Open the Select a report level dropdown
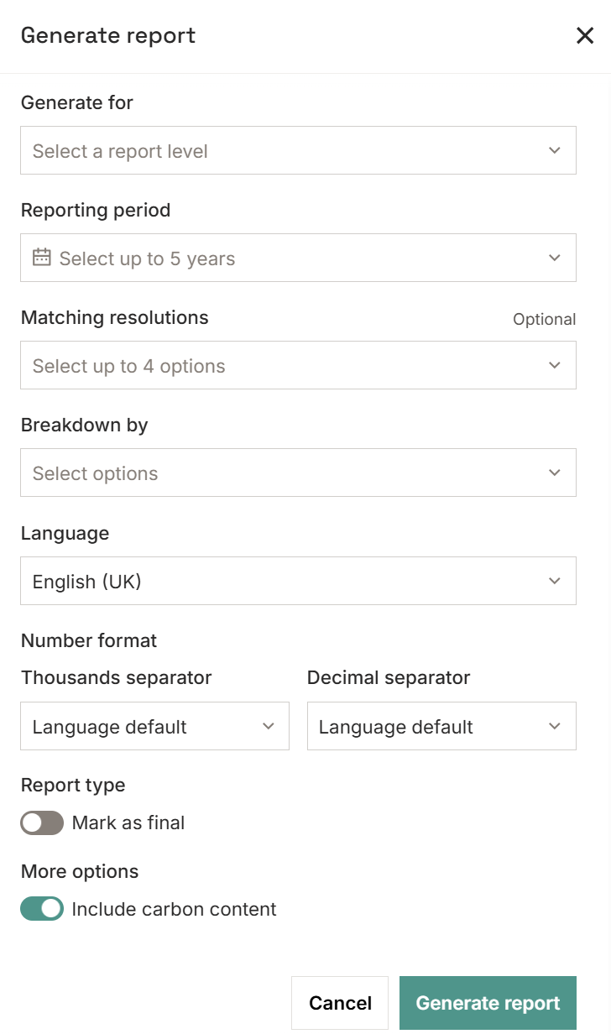 click(298, 150)
